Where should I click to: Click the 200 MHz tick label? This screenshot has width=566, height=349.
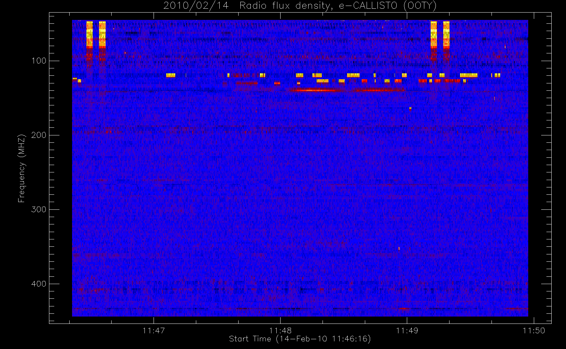pyautogui.click(x=39, y=135)
